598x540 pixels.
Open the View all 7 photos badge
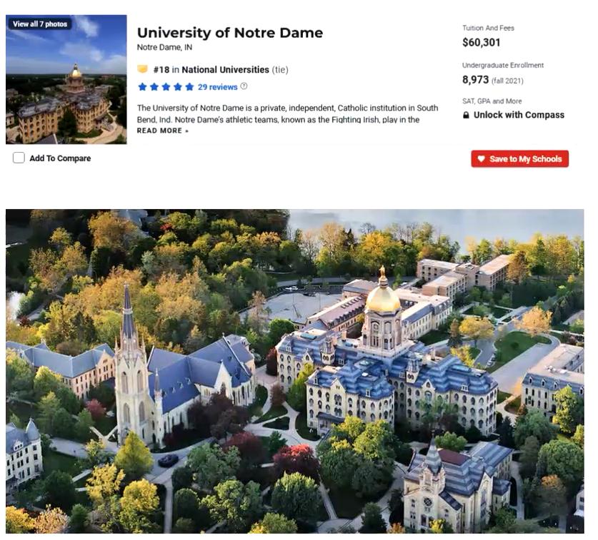click(40, 24)
